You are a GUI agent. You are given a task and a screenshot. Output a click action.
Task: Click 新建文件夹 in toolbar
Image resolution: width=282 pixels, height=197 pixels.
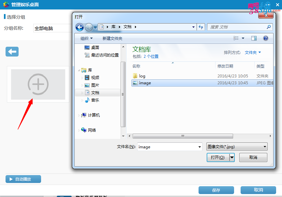click(x=112, y=39)
